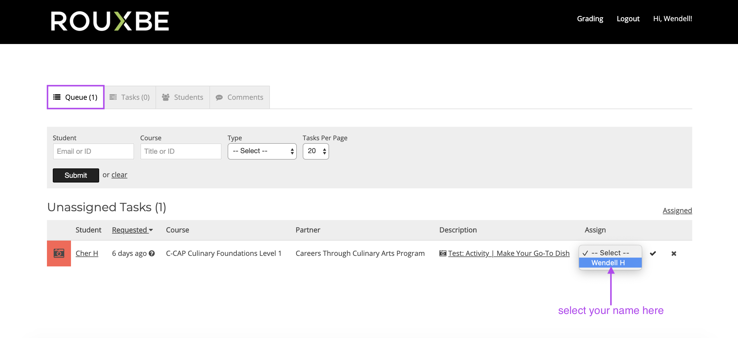
Task: Click the Description column header
Action: point(458,230)
